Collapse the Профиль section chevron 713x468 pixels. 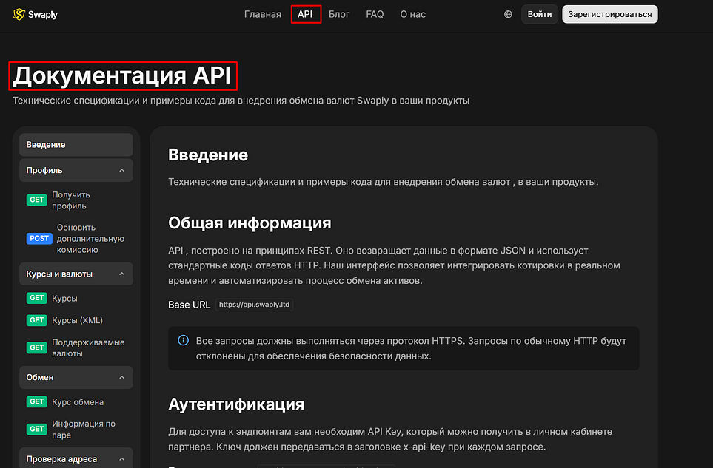[x=122, y=170]
